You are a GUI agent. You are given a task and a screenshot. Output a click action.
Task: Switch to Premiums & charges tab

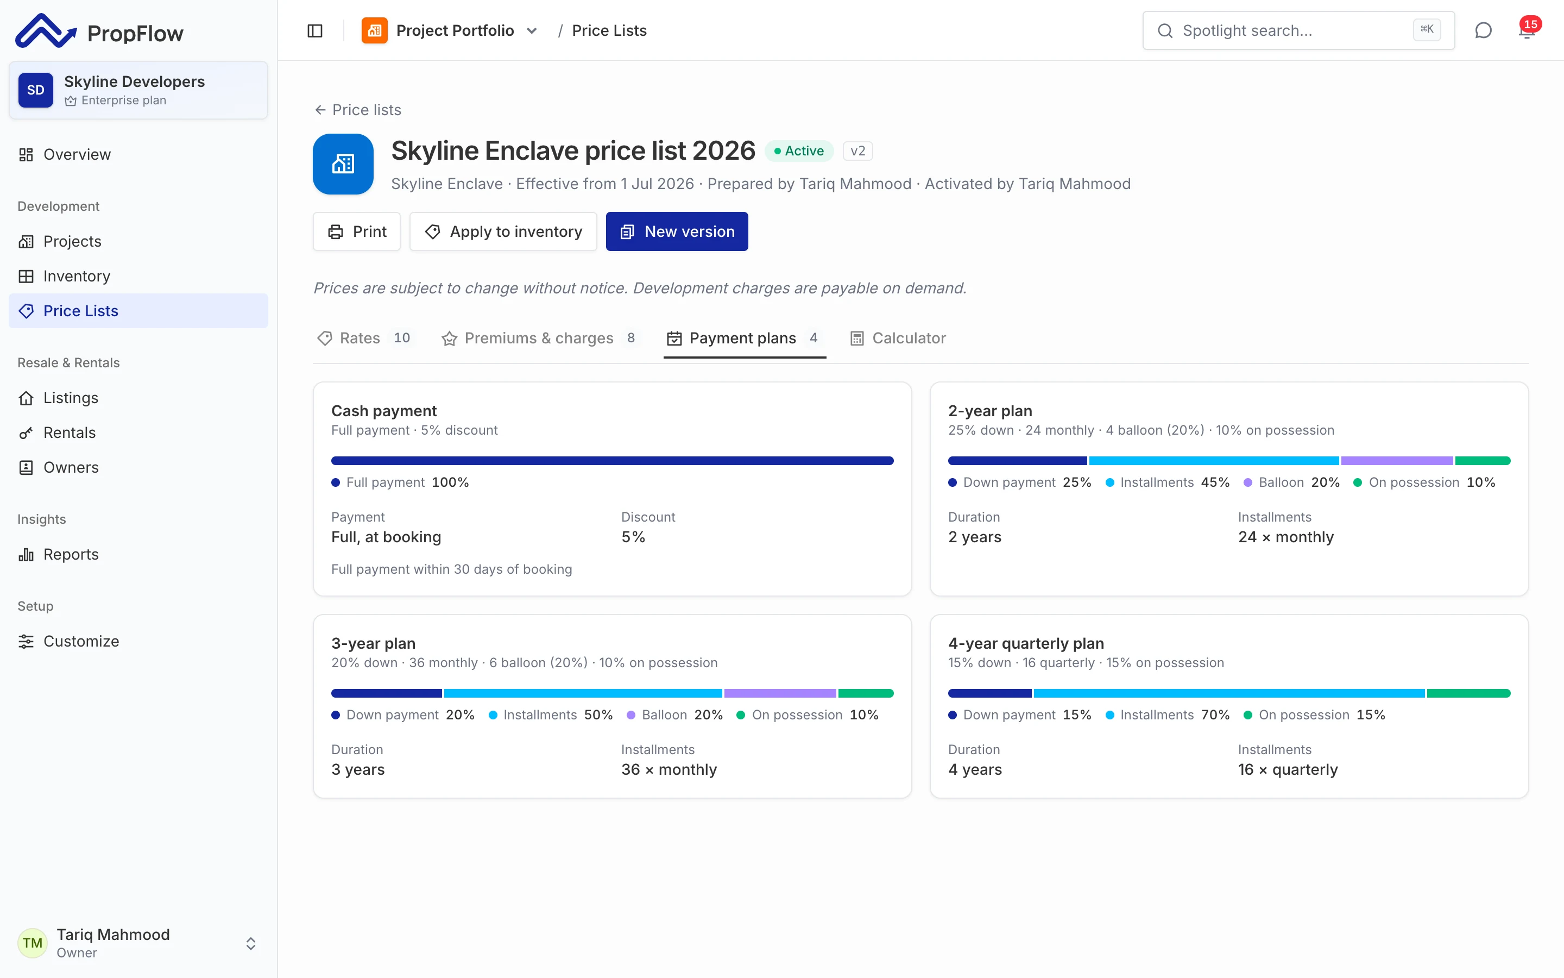(x=541, y=338)
